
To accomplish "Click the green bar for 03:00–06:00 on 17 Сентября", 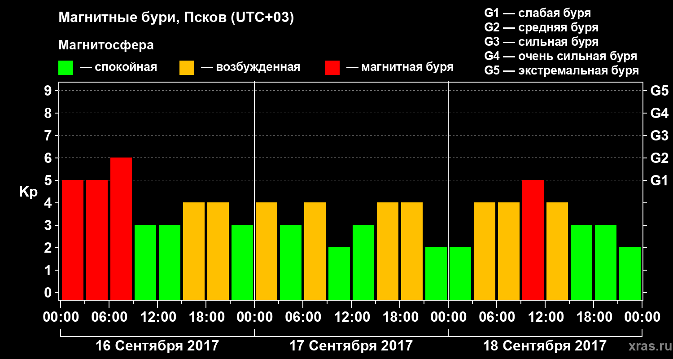I will click(x=291, y=263).
